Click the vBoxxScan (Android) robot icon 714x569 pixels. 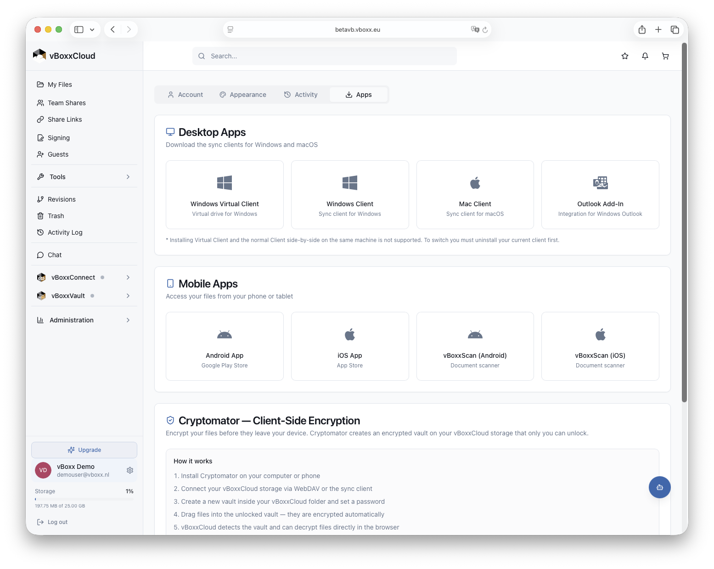(475, 334)
